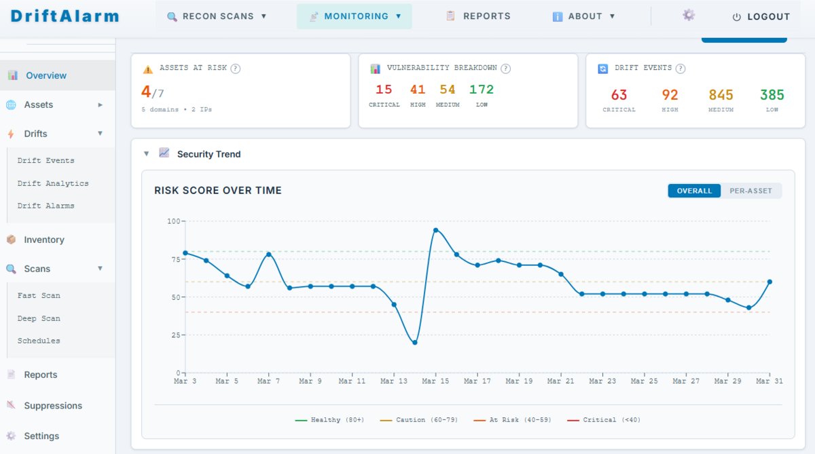
Task: Click the Inventory box icon in sidebar
Action: click(10, 240)
